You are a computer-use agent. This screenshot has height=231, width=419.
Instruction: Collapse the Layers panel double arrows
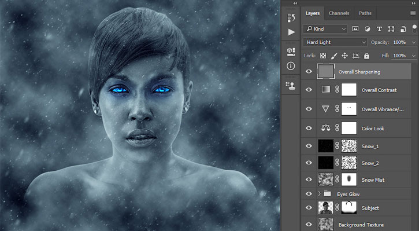coord(413,3)
